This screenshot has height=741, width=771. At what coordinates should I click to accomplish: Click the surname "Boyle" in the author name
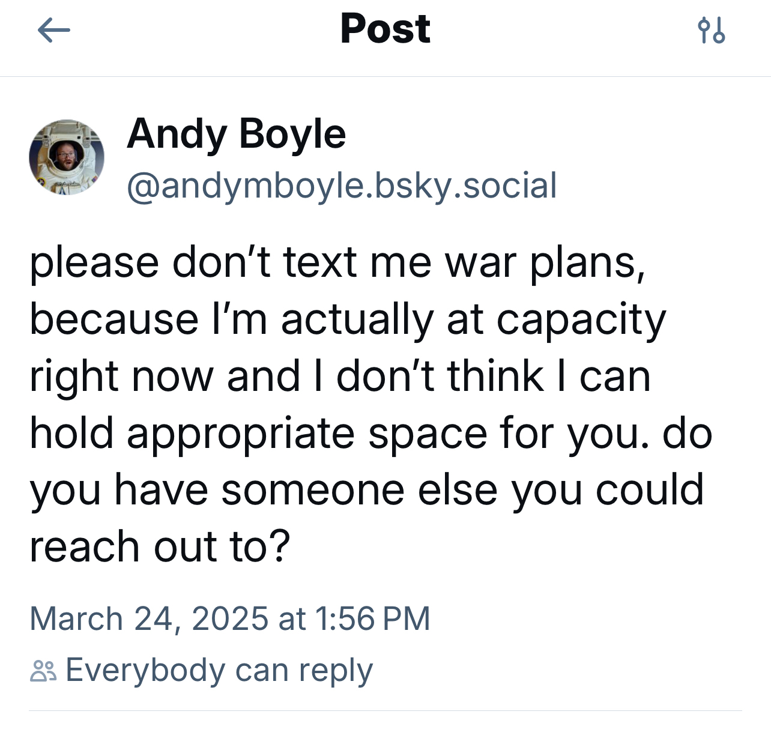click(x=292, y=133)
